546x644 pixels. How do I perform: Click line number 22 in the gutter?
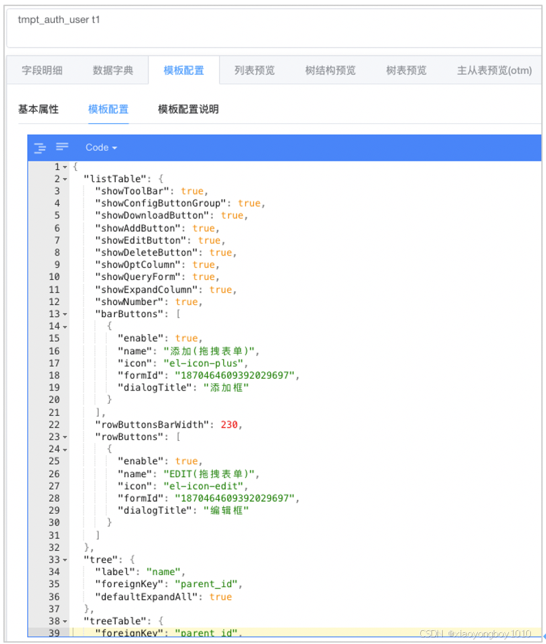[54, 425]
